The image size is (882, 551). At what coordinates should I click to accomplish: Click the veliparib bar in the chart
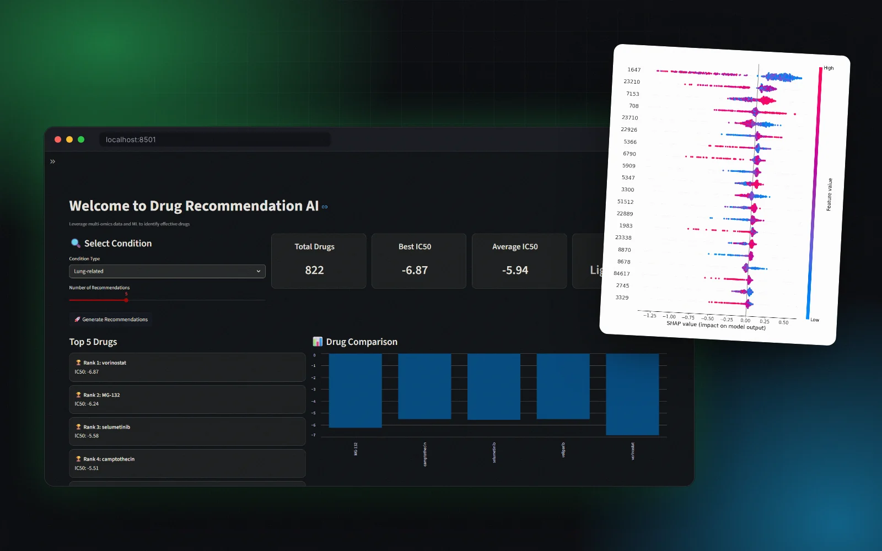point(563,386)
